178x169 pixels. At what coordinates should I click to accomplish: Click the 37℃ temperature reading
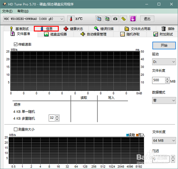[x=79, y=19]
